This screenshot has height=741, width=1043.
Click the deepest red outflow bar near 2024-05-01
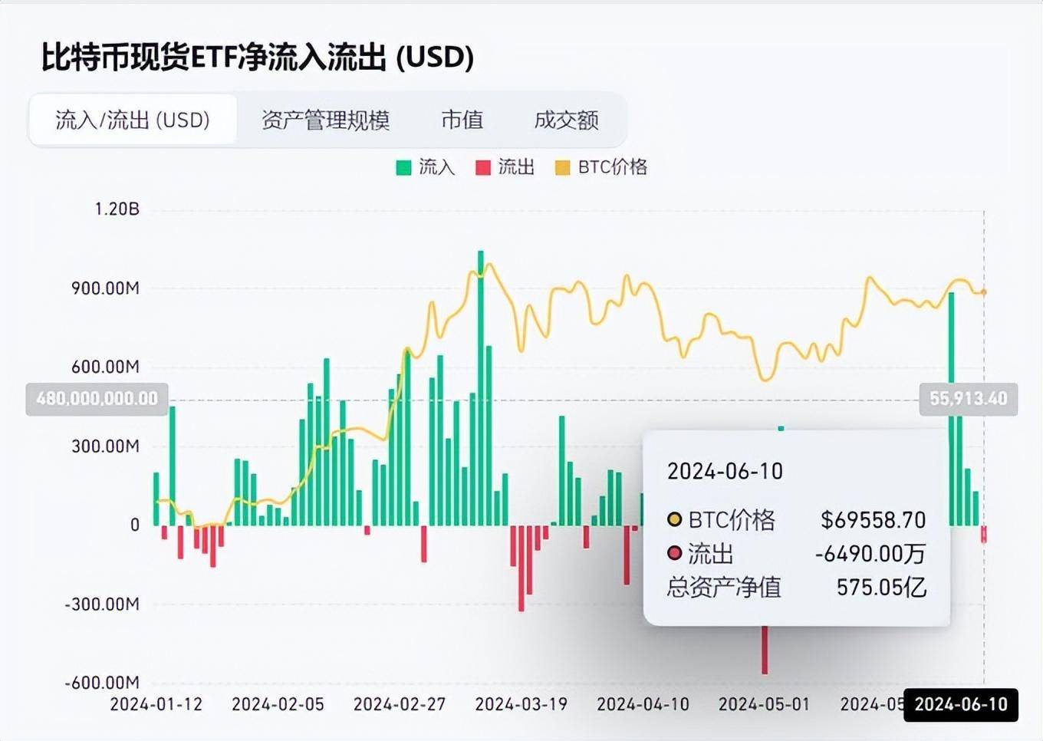coord(765,650)
